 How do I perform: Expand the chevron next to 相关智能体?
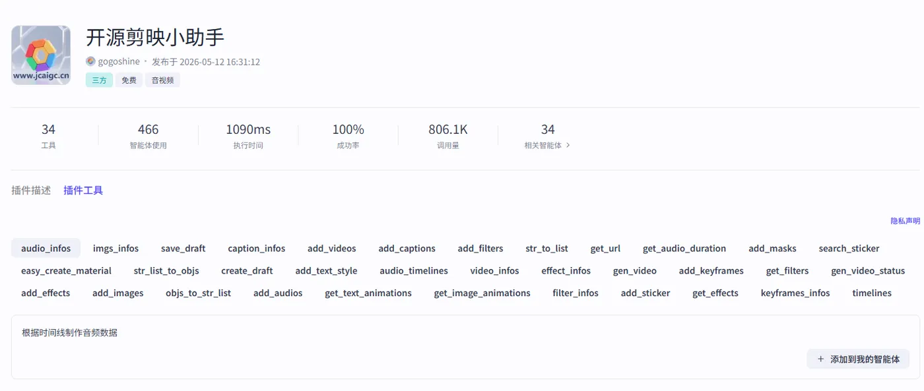point(568,145)
